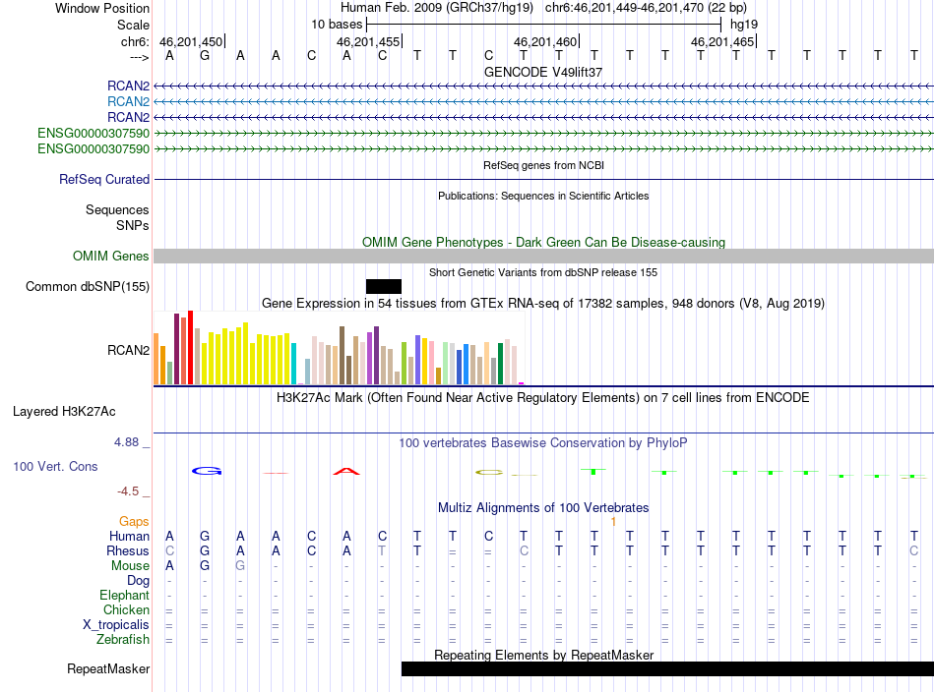Click the "Human Feb. 2009 (GRCh37/hg19)" header text

point(436,8)
